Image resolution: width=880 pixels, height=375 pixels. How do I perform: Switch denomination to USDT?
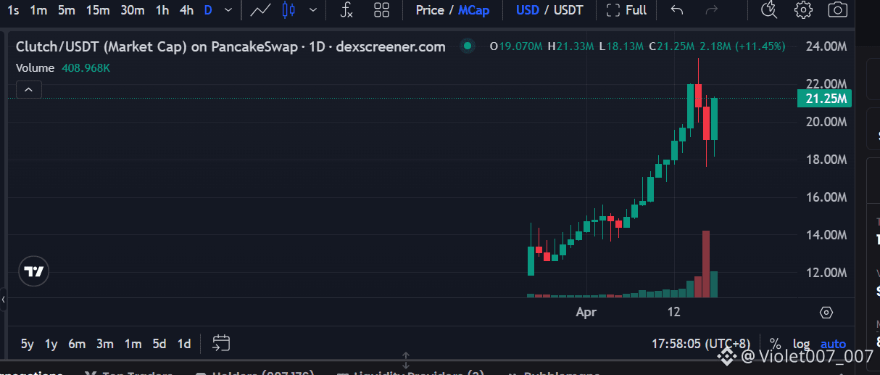pyautogui.click(x=568, y=10)
